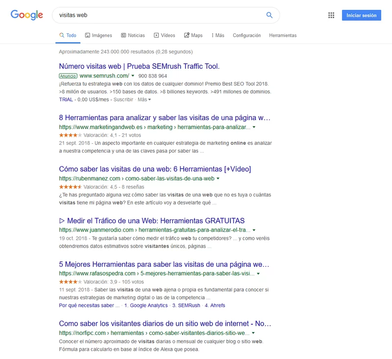Click the https://norfipc.com URL text
Image resolution: width=392 pixels, height=359 pixels.
[x=82, y=333]
